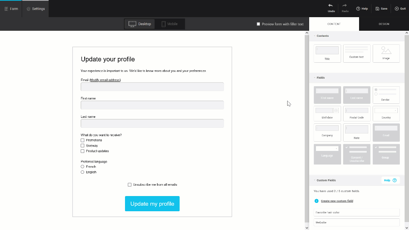Screen dimensions: 409x230
Task: Open Help from the top bar
Action: (x=358, y=8)
